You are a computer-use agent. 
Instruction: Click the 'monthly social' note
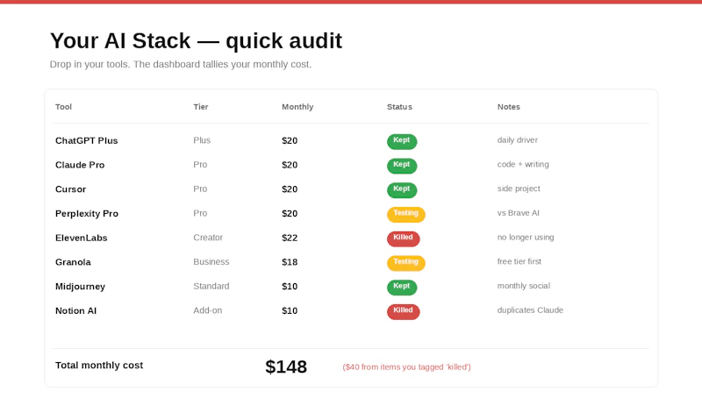[x=523, y=286]
